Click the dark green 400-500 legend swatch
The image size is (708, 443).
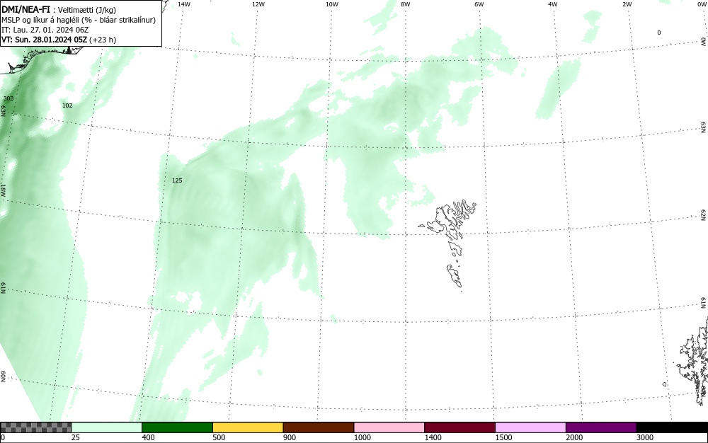177,427
